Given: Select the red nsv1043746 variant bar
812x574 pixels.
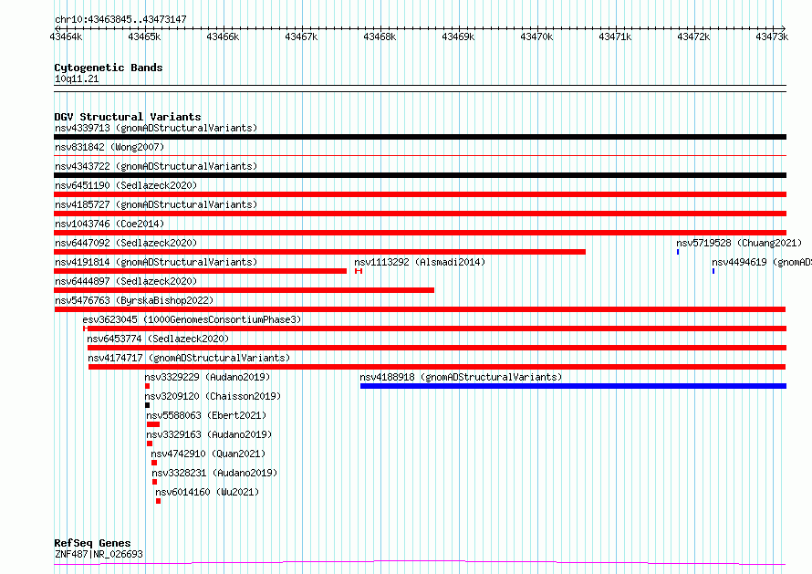Looking at the screenshot, I should pos(420,233).
